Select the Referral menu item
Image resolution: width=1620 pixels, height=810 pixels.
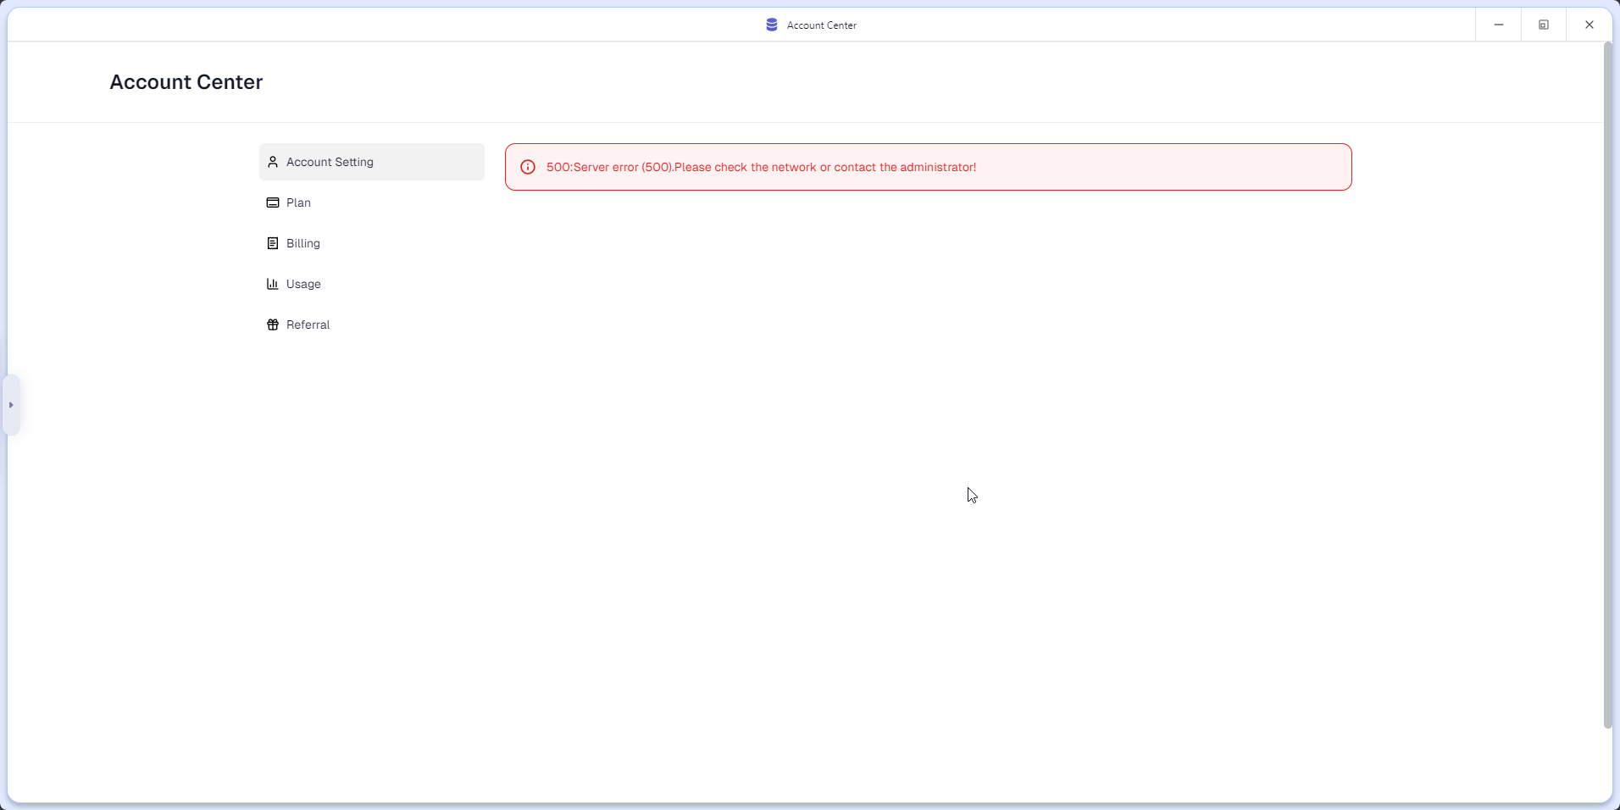click(308, 325)
